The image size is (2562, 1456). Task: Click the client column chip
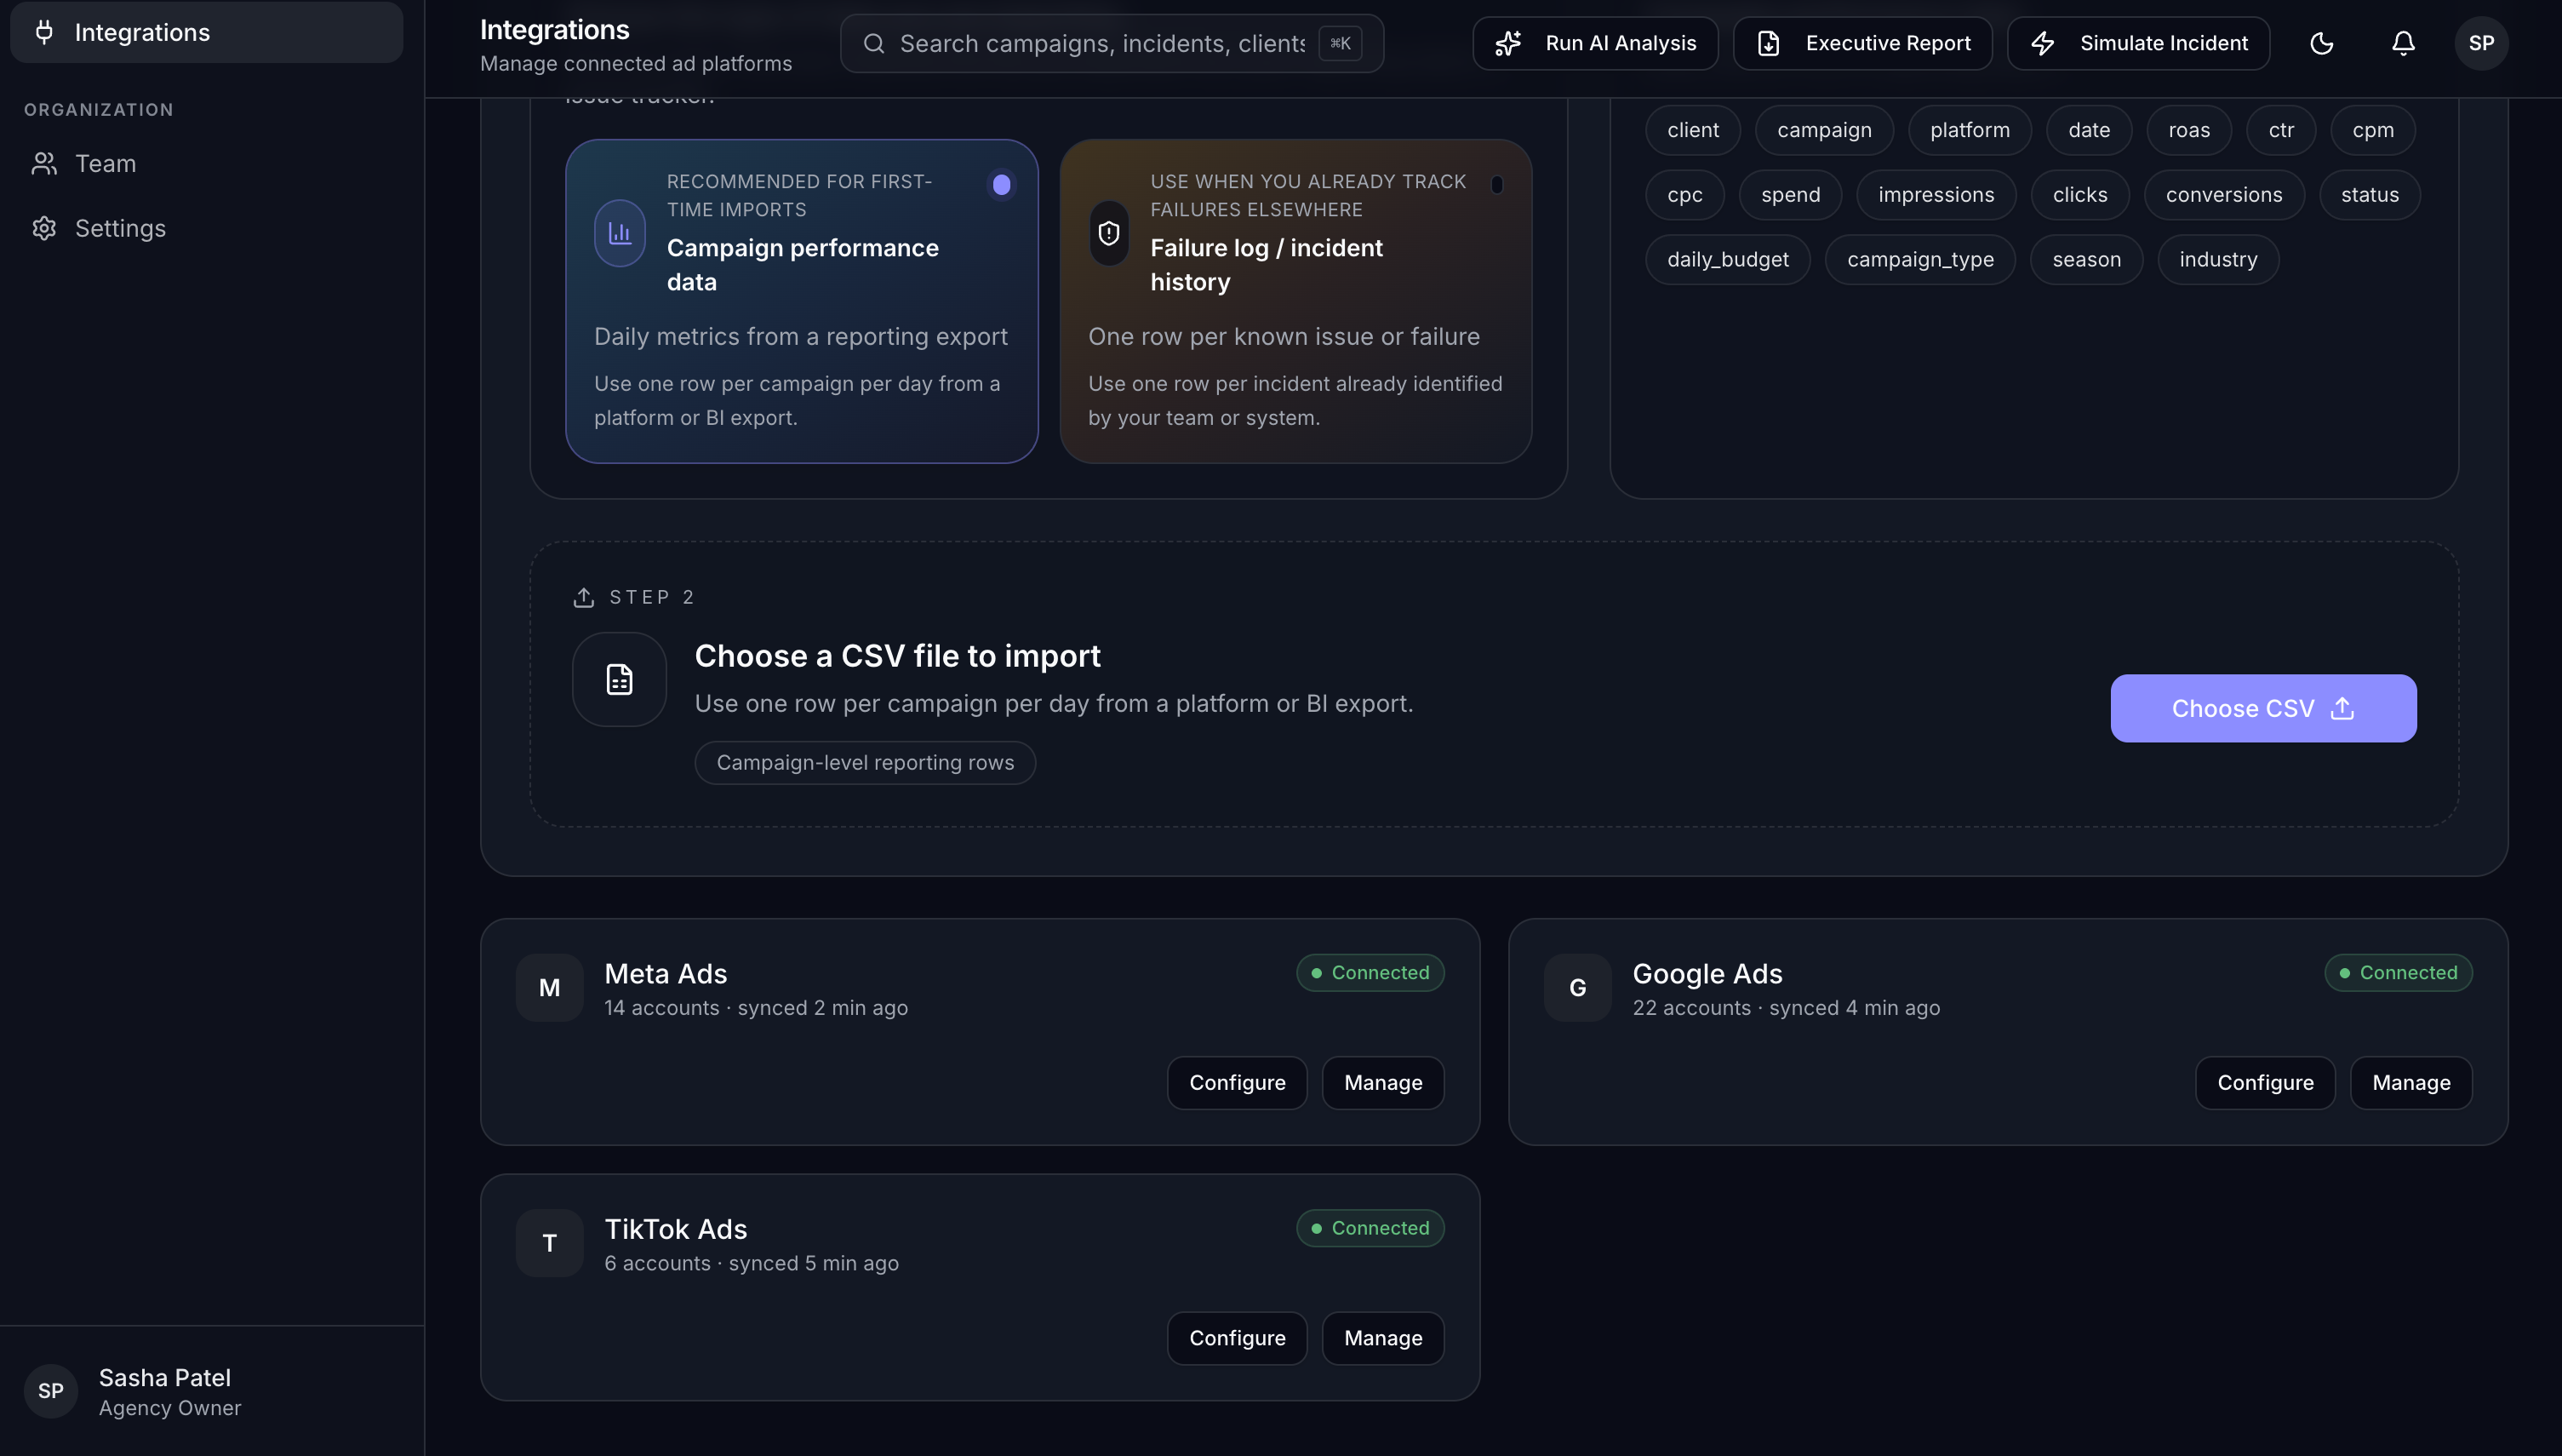[x=1692, y=130]
